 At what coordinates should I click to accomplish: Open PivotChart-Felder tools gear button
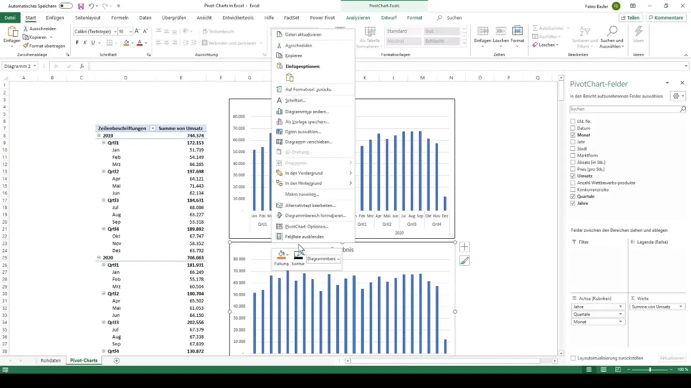[677, 96]
